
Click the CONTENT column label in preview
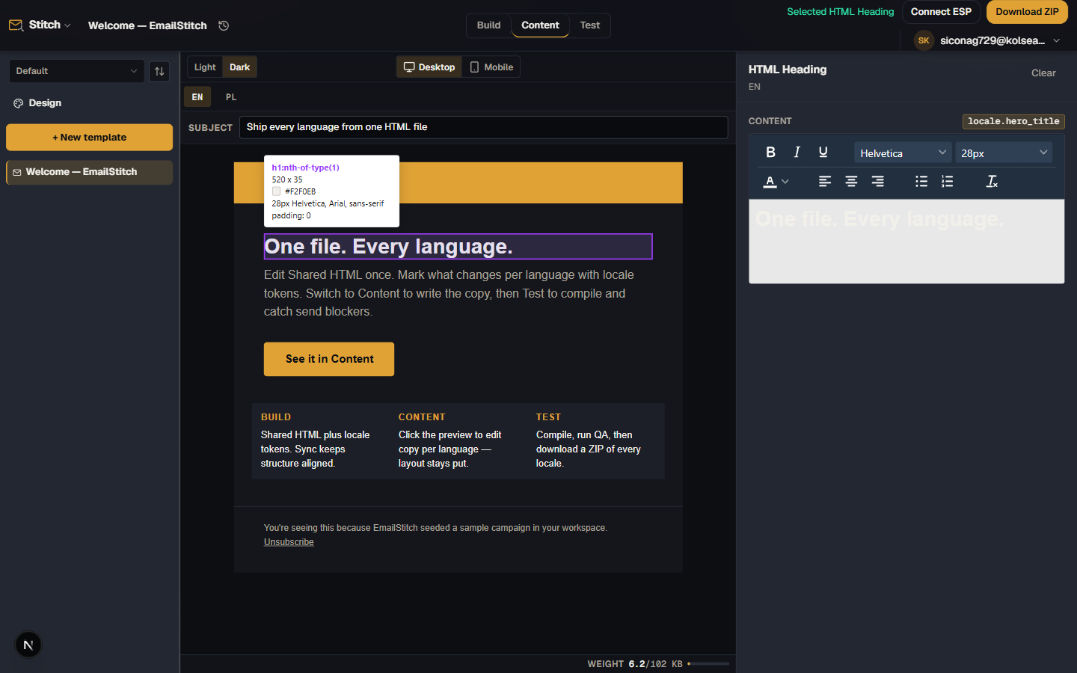(422, 417)
